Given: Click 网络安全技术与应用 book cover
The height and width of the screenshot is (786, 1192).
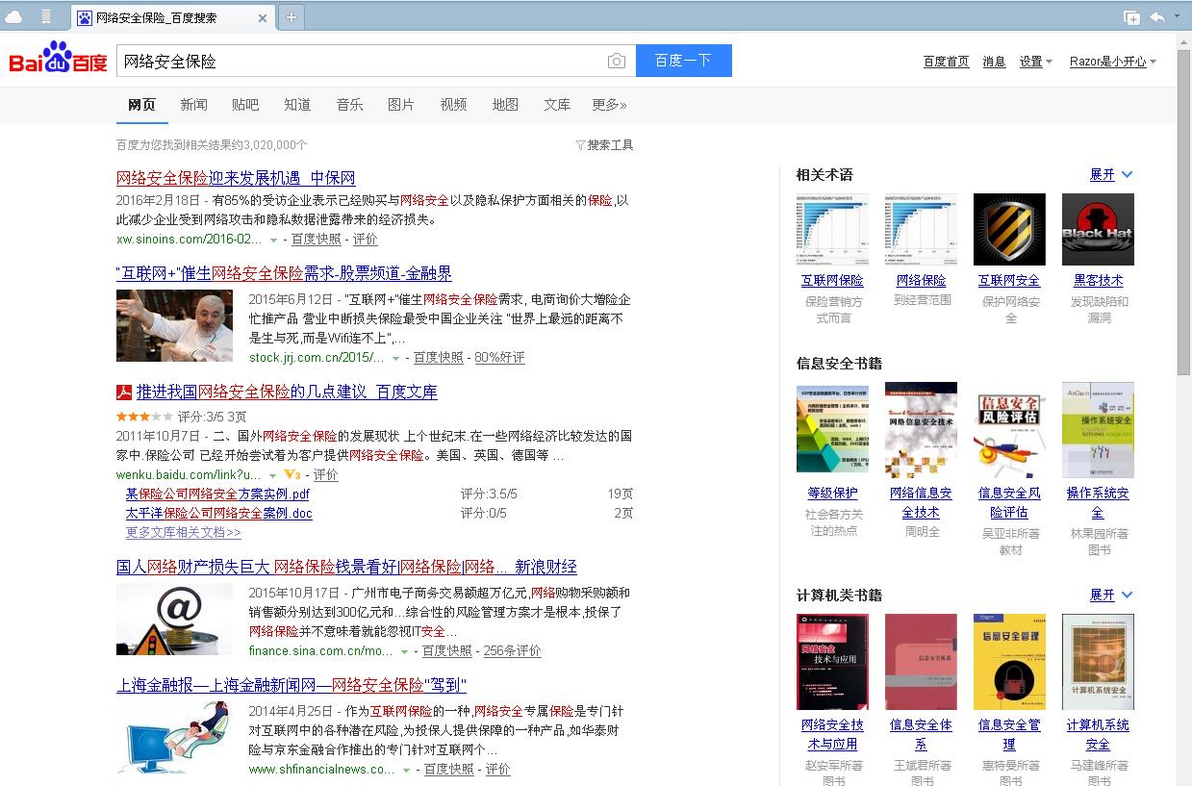Looking at the screenshot, I should point(832,662).
